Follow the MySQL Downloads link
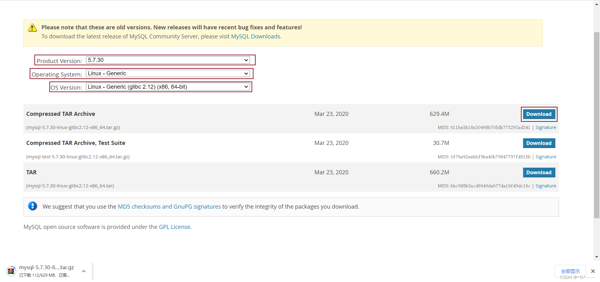The image size is (600, 282). [255, 37]
